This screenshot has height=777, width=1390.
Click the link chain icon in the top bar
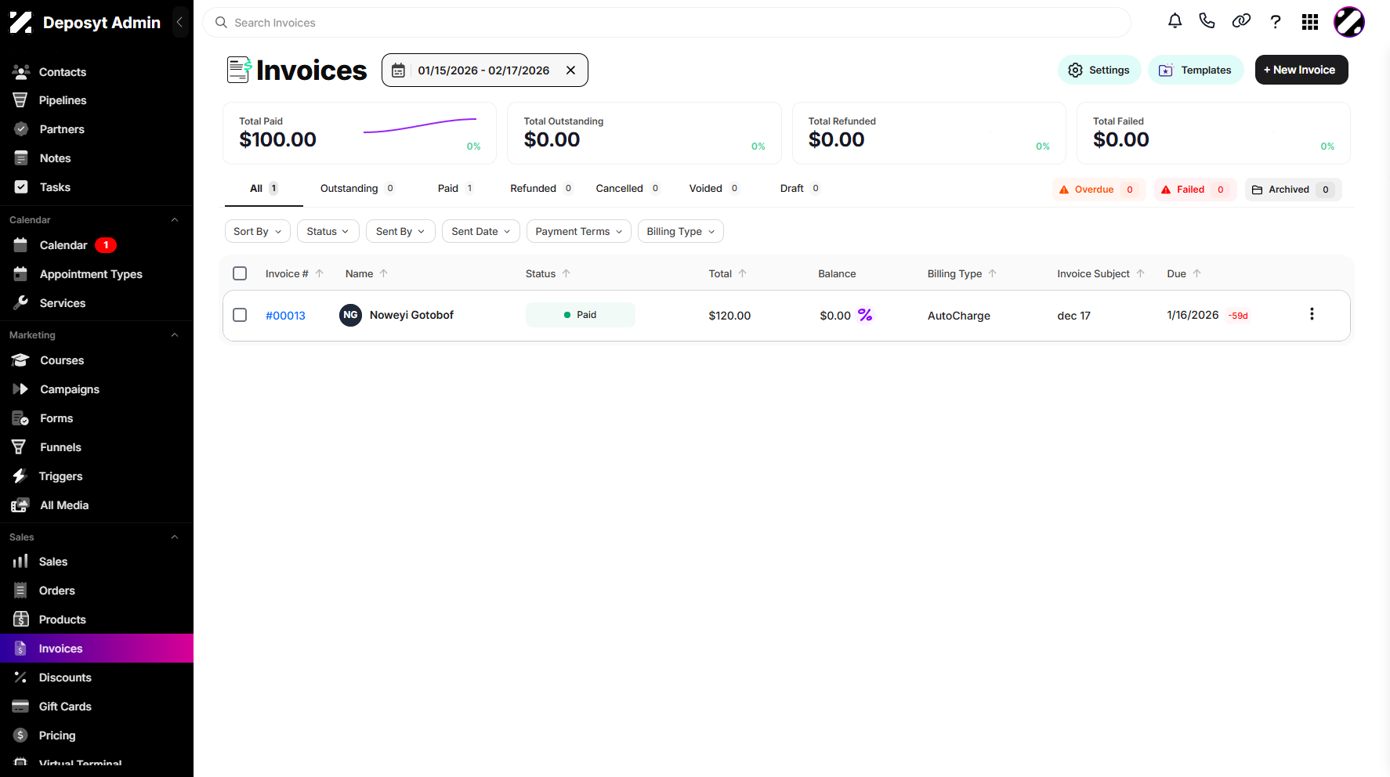pos(1241,21)
